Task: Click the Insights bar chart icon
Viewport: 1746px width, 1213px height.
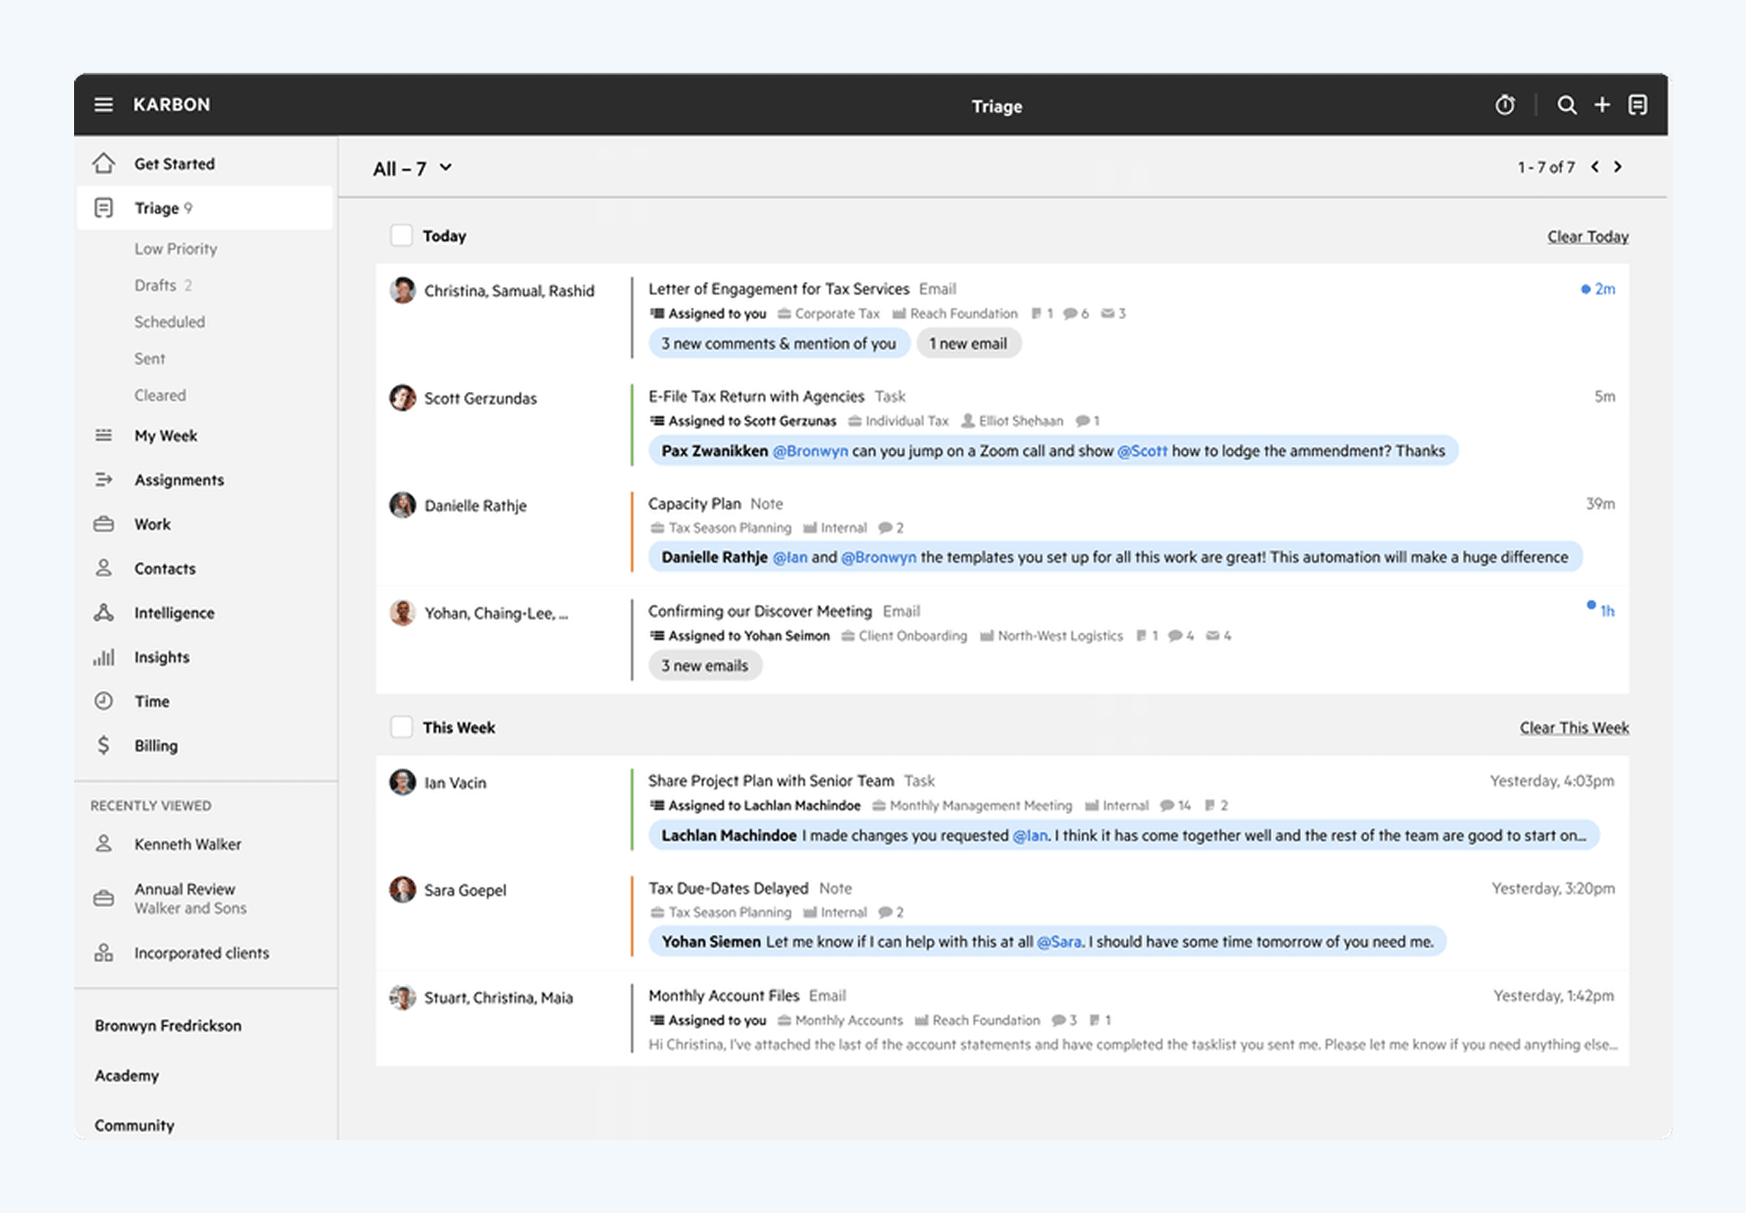Action: coord(103,657)
